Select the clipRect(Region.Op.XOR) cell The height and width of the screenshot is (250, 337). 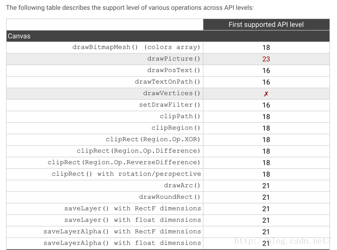pos(153,139)
